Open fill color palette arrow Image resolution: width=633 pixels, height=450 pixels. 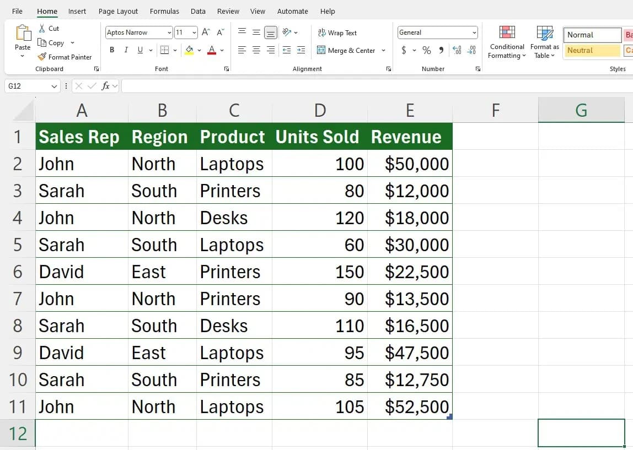(x=200, y=51)
